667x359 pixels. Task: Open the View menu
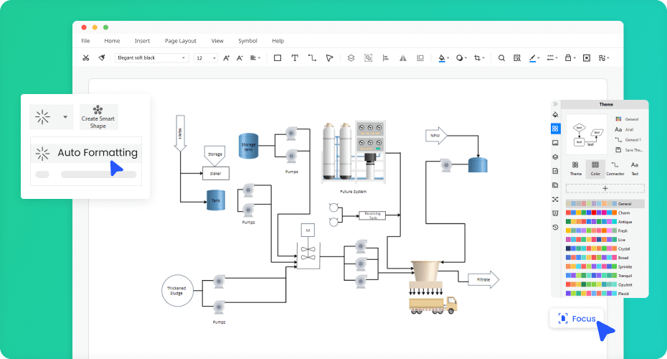click(x=217, y=41)
